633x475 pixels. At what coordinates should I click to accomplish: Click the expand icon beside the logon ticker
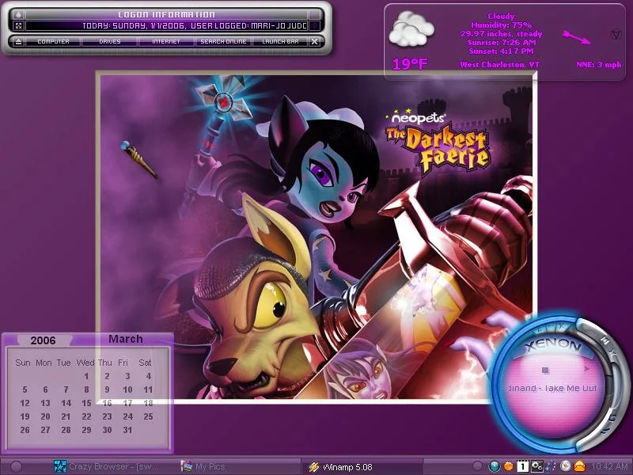18,25
